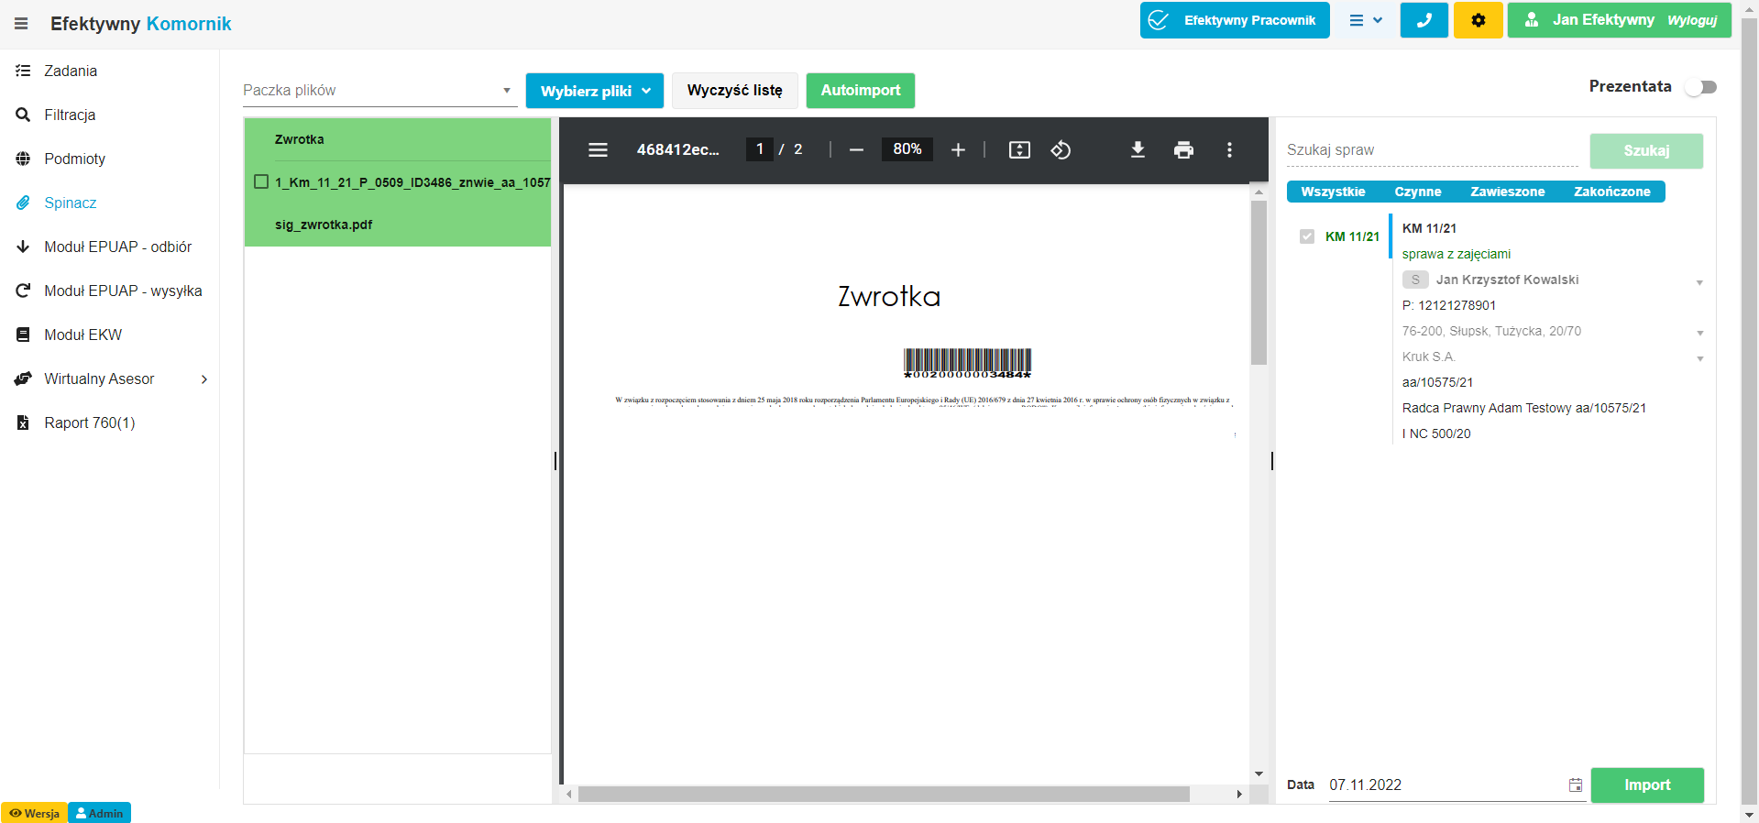The height and width of the screenshot is (823, 1759).
Task: Click Wirtualny Asesor handshake icon
Action: [23, 379]
